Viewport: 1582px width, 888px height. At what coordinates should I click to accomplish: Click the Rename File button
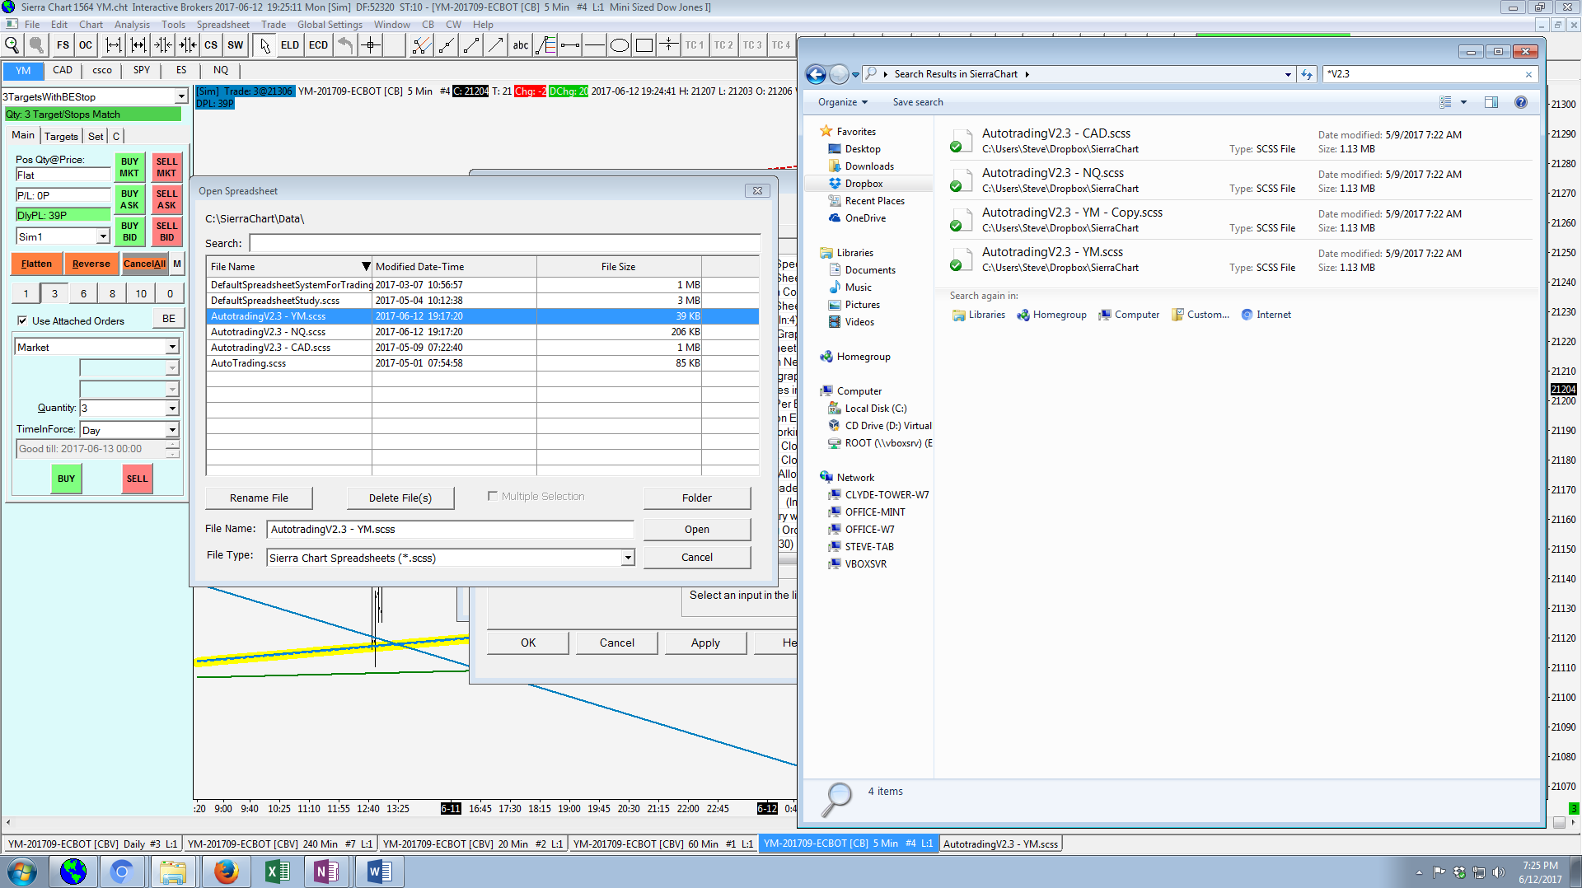coord(259,498)
